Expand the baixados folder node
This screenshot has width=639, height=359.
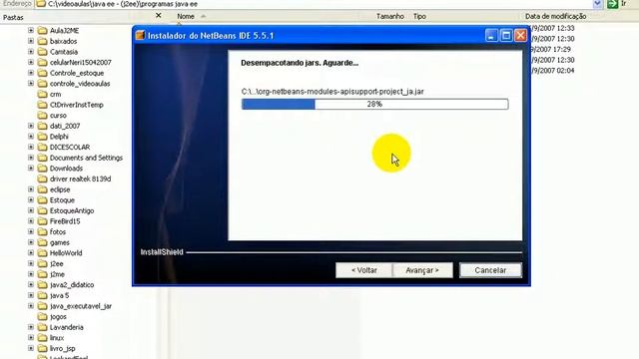(x=31, y=41)
